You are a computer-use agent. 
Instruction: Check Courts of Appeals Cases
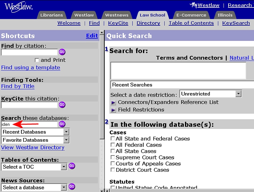click(112, 164)
